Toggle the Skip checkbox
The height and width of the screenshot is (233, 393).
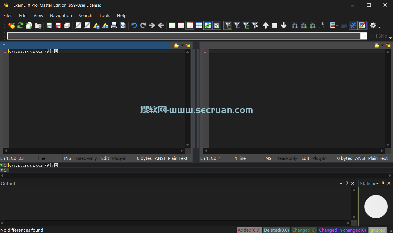click(374, 36)
